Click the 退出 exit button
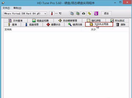Screen dimensions: 132x98 (x=106, y=14)
